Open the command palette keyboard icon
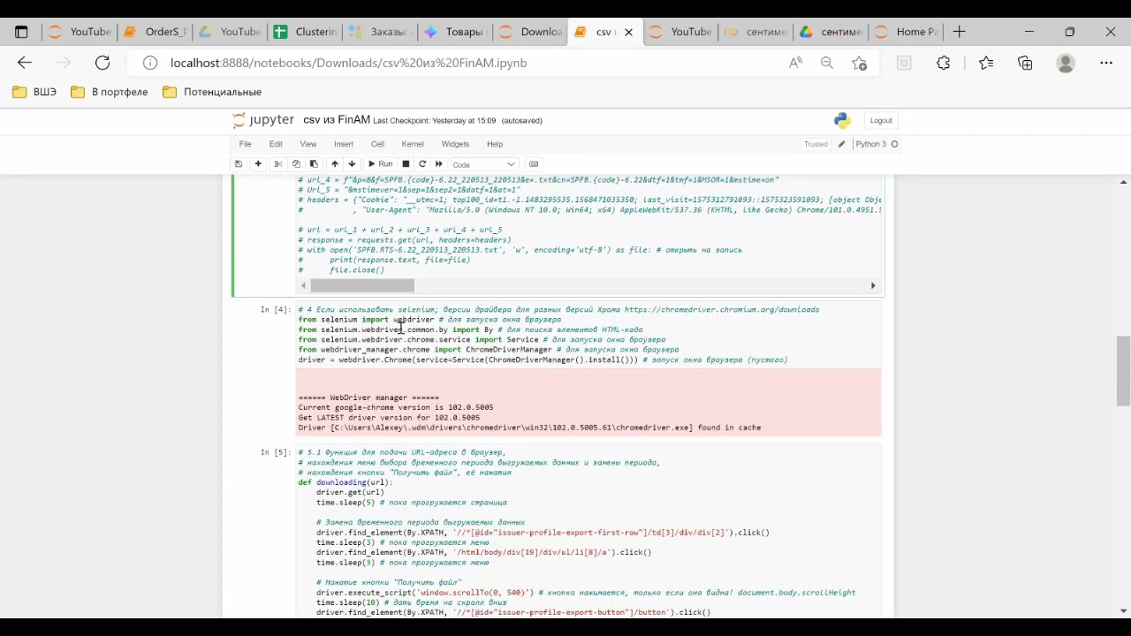Viewport: 1131px width, 636px height. 534,164
